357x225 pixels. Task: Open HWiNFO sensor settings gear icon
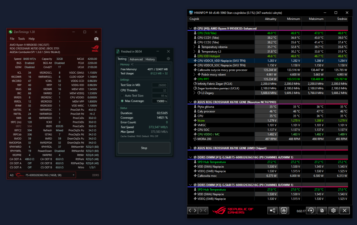[333, 210]
